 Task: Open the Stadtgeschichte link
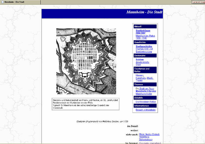tap(144, 46)
